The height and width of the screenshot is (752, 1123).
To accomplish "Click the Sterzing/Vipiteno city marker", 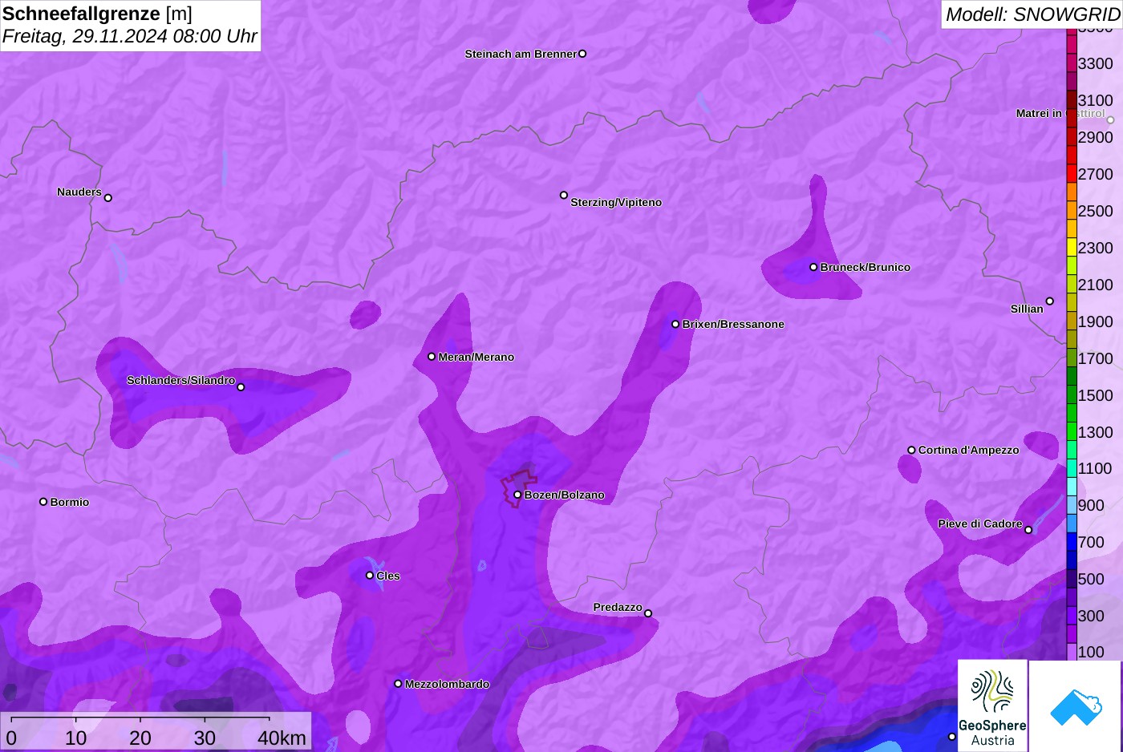I will [564, 195].
